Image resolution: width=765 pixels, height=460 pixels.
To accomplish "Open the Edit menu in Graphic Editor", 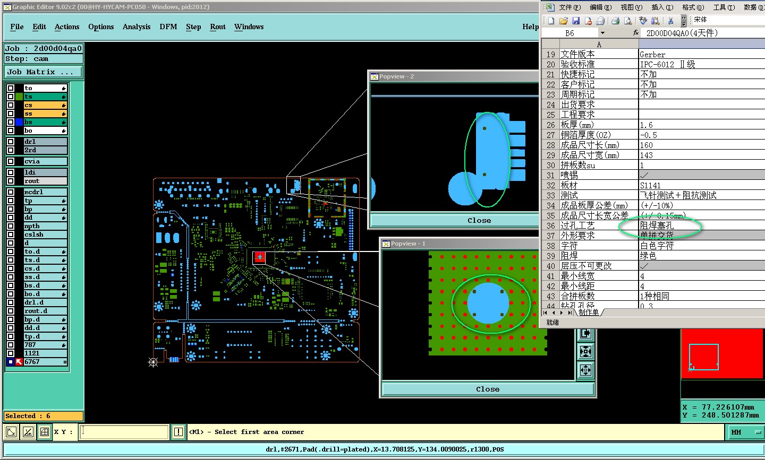I will pos(39,27).
